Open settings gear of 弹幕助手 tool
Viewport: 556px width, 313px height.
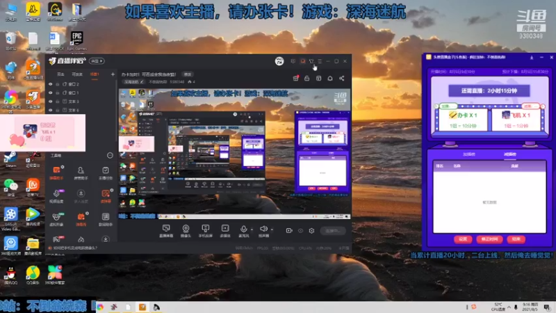pyautogui.click(x=63, y=167)
